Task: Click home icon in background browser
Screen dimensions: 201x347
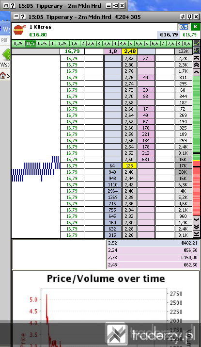Action: (3, 75)
